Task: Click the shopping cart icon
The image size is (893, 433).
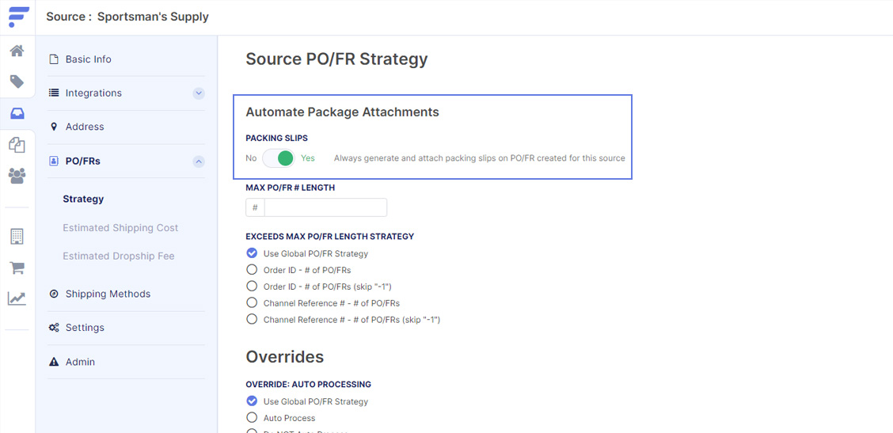Action: [17, 268]
